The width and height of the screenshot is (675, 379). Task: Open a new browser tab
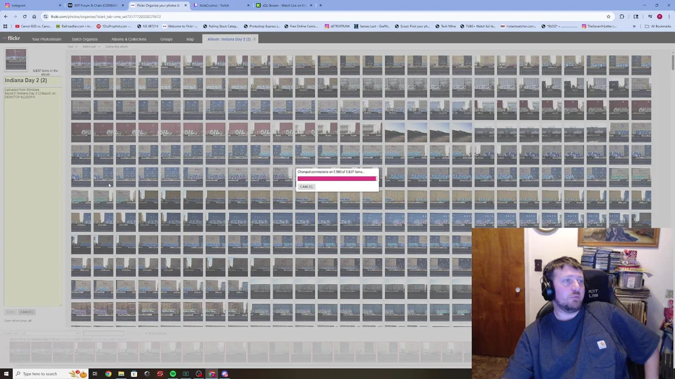pyautogui.click(x=321, y=5)
